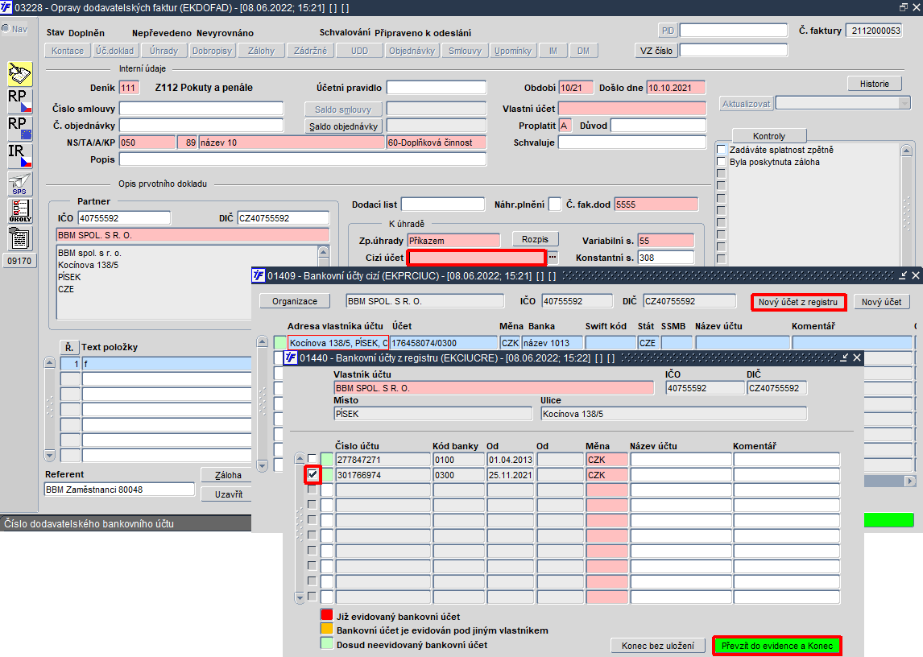Open the Kontroly tab button
Viewport: 923px width, 657px height.
click(768, 136)
